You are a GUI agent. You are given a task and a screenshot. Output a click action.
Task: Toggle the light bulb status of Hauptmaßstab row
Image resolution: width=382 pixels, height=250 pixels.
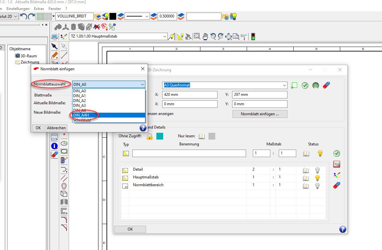[x=317, y=178]
